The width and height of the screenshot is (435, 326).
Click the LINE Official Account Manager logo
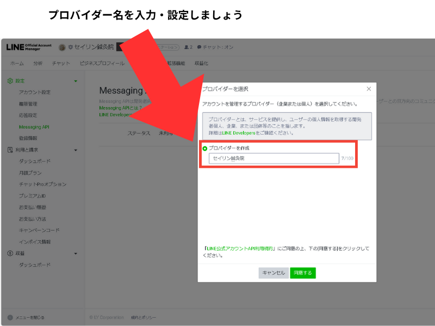29,47
